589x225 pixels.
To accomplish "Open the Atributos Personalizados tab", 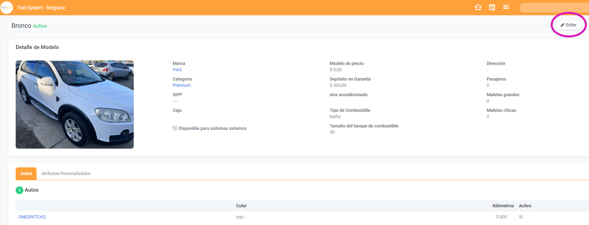I will [66, 174].
